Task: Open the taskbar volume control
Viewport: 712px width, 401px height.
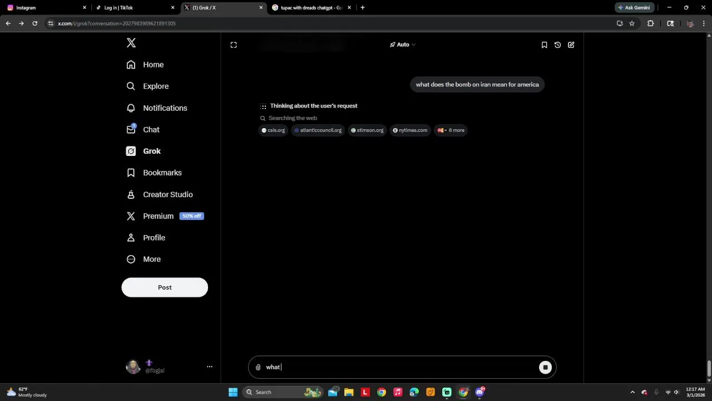Action: coord(676,392)
